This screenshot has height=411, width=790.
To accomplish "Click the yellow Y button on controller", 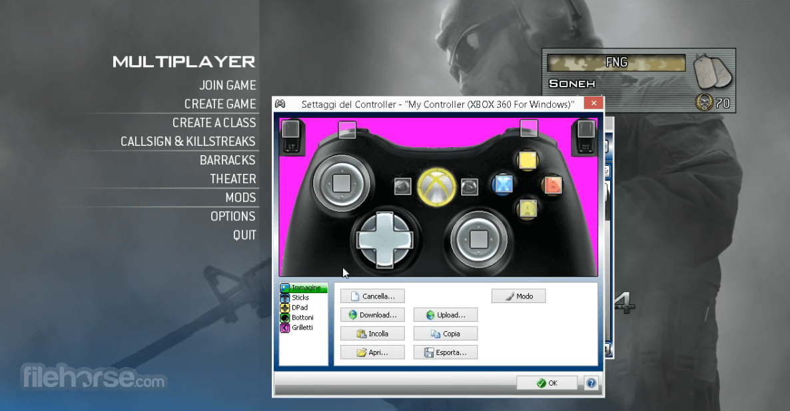I will click(x=528, y=161).
